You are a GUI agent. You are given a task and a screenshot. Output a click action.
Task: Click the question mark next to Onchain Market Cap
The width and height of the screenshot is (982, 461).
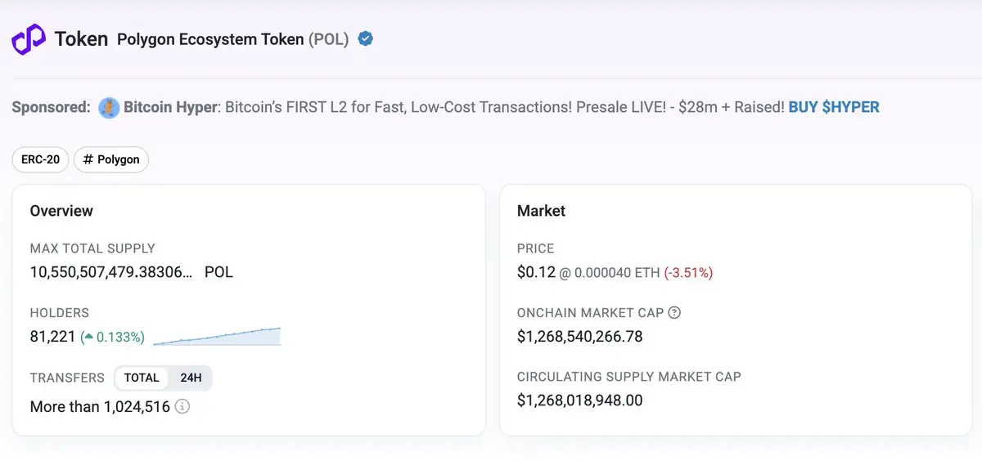pos(674,312)
